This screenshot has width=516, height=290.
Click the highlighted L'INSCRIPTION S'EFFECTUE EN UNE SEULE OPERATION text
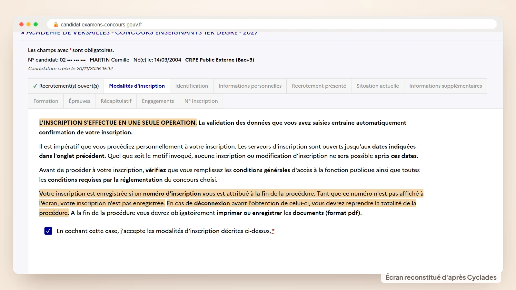[118, 123]
